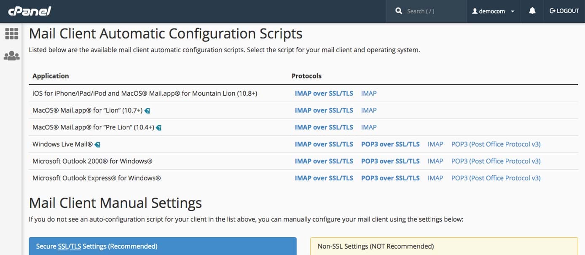The height and width of the screenshot is (255, 585).
Task: Select POP3 (Post Office Protocol v3) for Outlook 2000
Action: pos(496,161)
